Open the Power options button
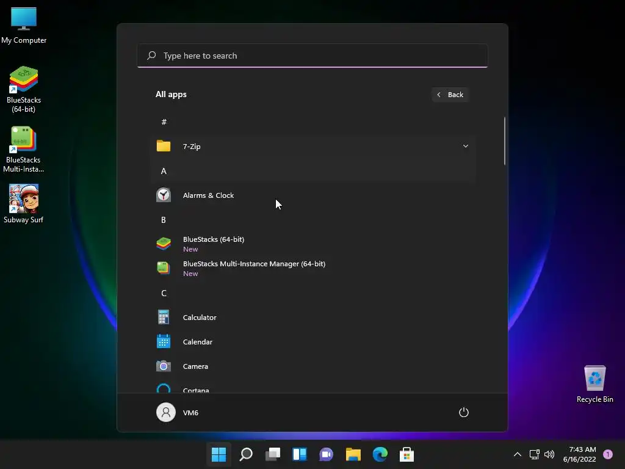 464,412
